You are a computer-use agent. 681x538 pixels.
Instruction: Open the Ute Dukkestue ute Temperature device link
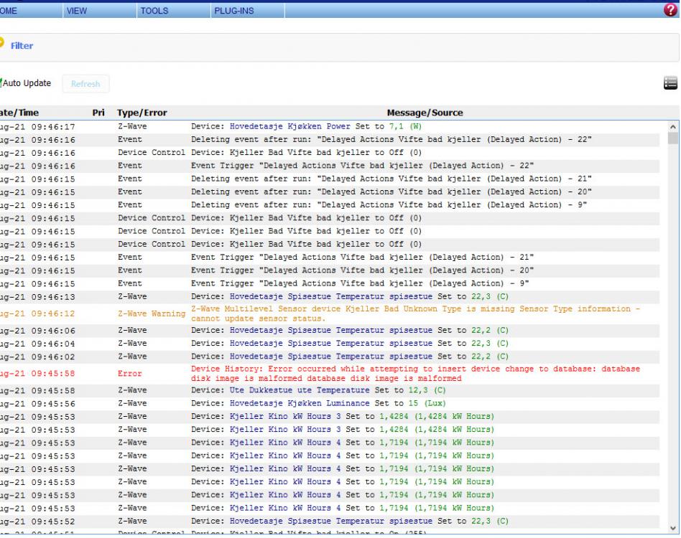[x=300, y=390]
